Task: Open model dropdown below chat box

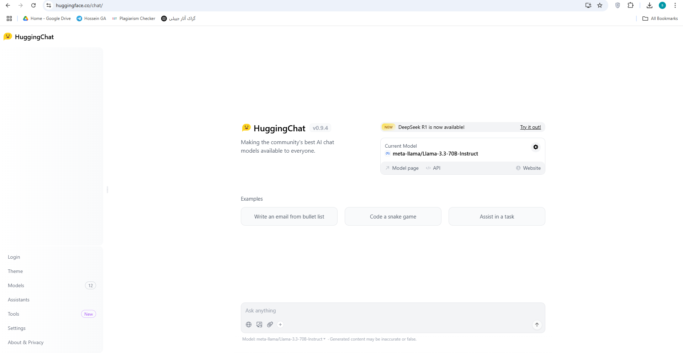Action: [x=284, y=339]
